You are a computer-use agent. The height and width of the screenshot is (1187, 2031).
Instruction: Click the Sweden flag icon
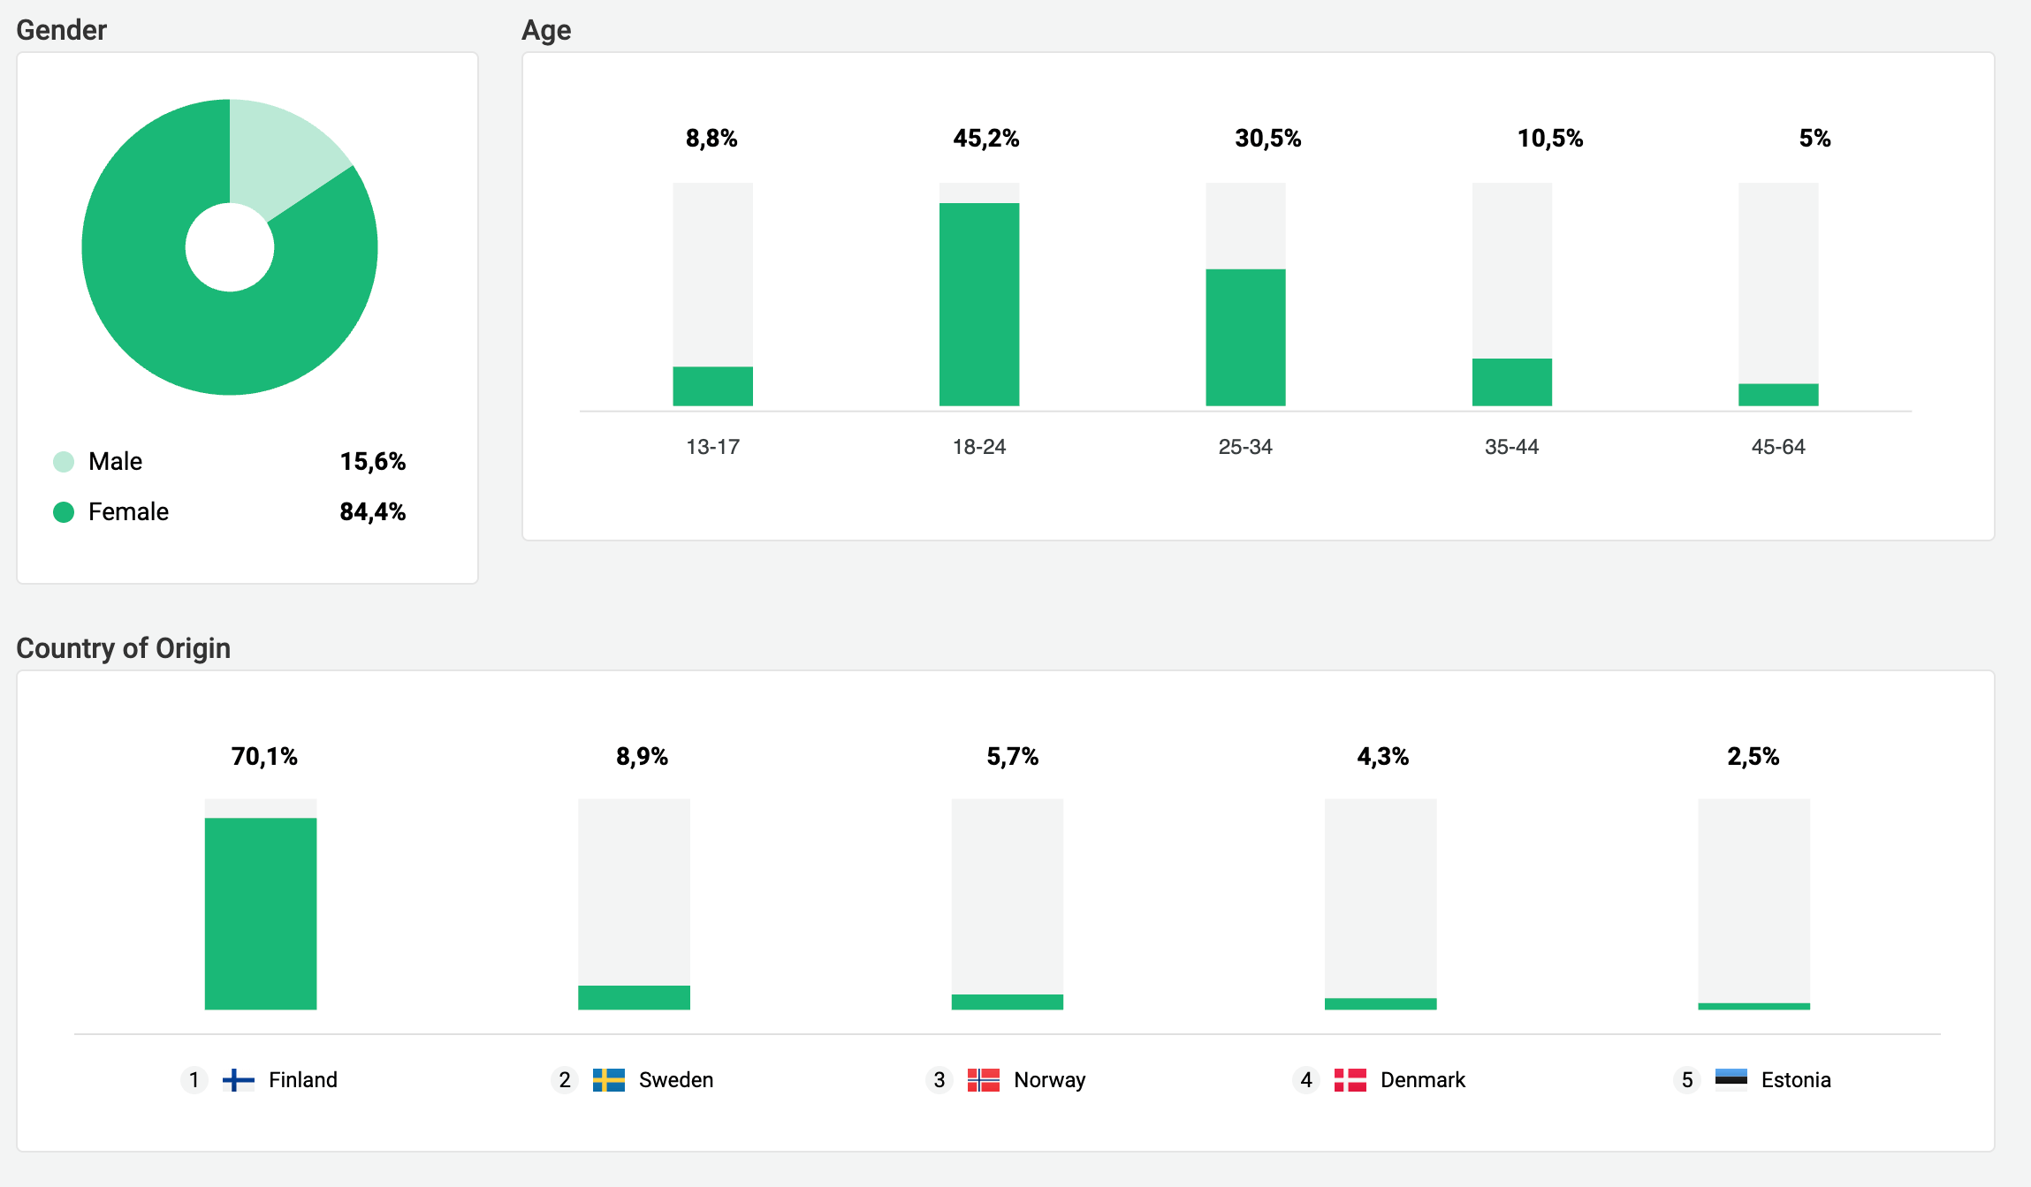pyautogui.click(x=608, y=1080)
